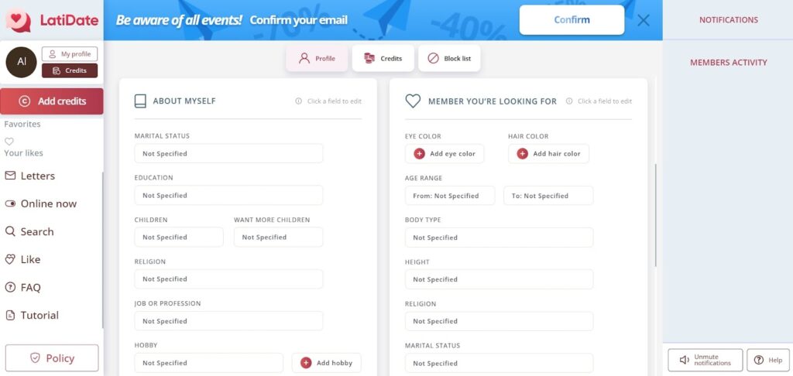Open the Credits tab
The width and height of the screenshot is (793, 376).
click(383, 58)
